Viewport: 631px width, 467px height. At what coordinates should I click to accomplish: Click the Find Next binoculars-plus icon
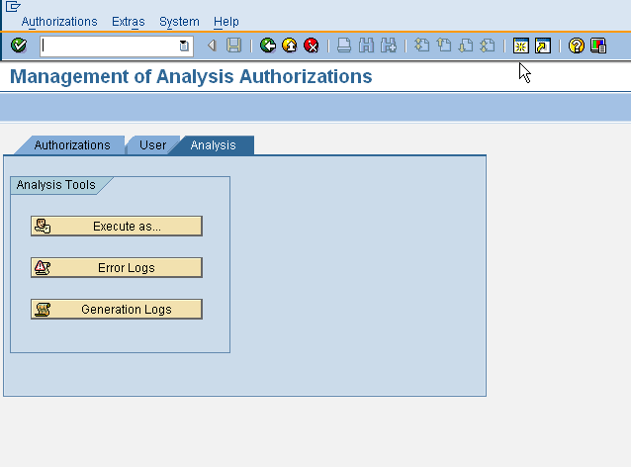point(389,46)
